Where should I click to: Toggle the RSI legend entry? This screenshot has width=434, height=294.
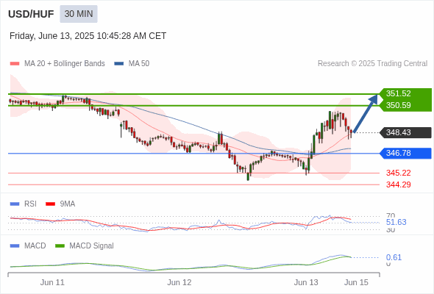tap(24, 204)
